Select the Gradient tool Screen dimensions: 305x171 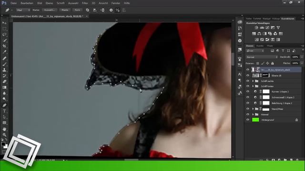click(4, 87)
